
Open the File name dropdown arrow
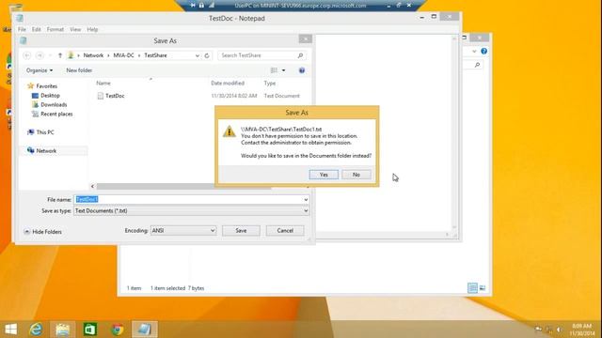[306, 200]
